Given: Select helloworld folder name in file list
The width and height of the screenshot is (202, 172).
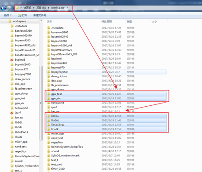Looking at the screenshot, I should (57, 103).
